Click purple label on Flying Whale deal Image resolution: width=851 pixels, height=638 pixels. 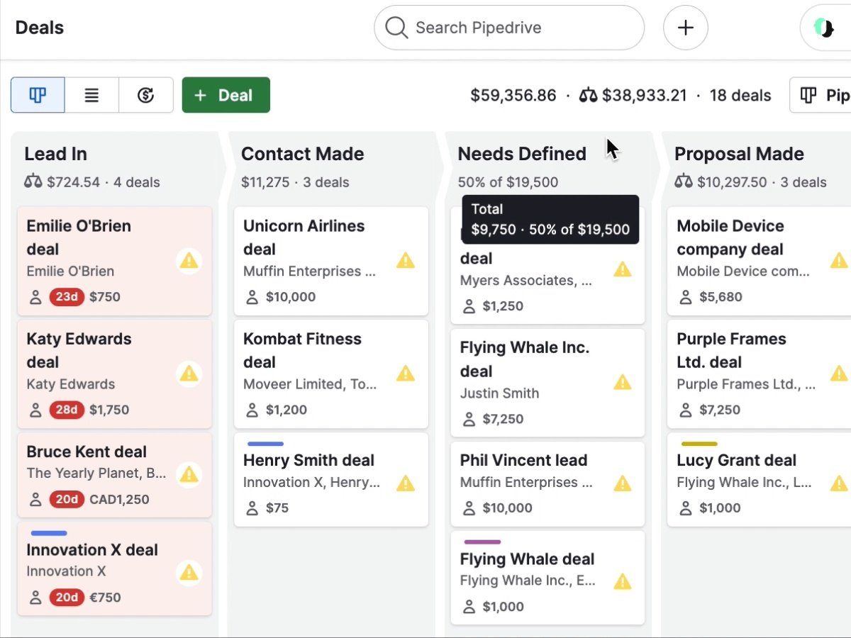(482, 542)
